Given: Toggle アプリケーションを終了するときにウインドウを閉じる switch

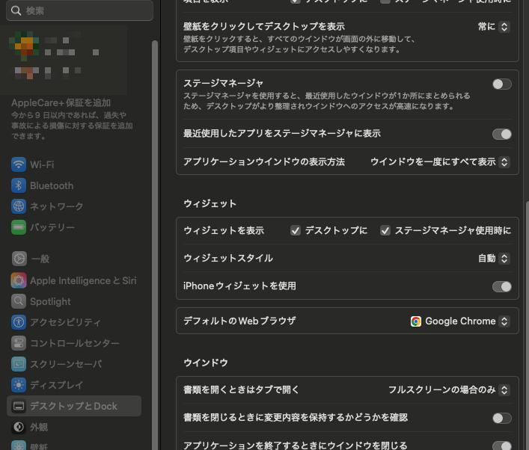Looking at the screenshot, I should [501, 446].
